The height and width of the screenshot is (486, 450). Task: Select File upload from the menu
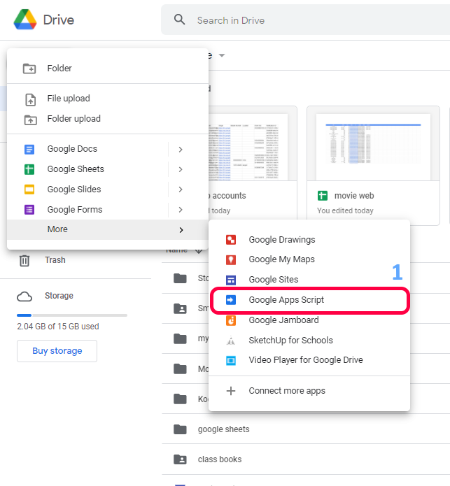point(69,99)
